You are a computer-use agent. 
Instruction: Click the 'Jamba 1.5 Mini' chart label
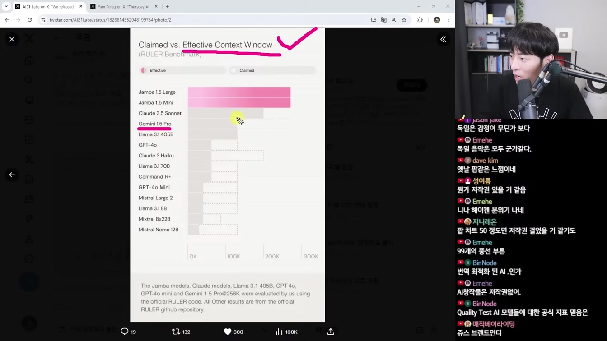(156, 102)
